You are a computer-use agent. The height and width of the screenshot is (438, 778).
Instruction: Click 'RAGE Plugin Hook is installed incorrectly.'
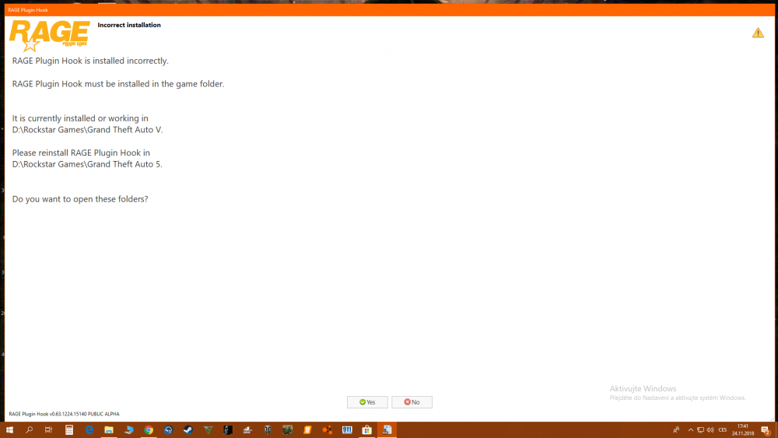[x=90, y=61]
